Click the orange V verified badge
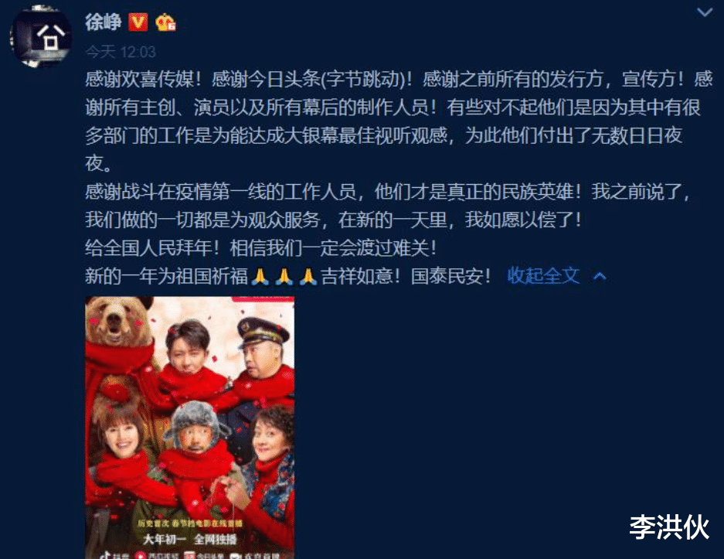Screen dimensions: 724x559 coord(138,22)
